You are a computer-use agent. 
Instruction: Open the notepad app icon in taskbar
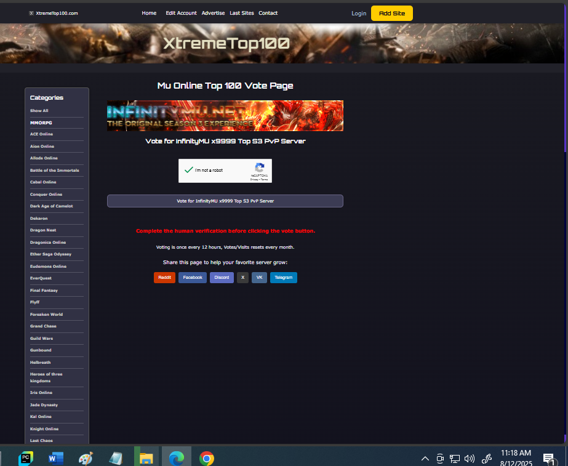click(x=116, y=459)
